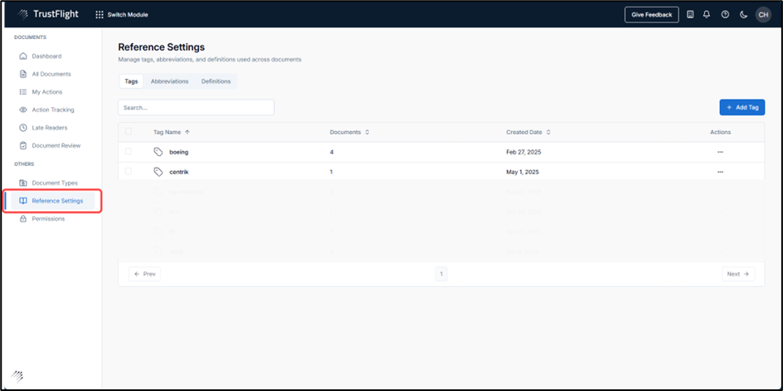Image resolution: width=783 pixels, height=391 pixels.
Task: Open the CH user avatar menu
Action: coord(762,15)
